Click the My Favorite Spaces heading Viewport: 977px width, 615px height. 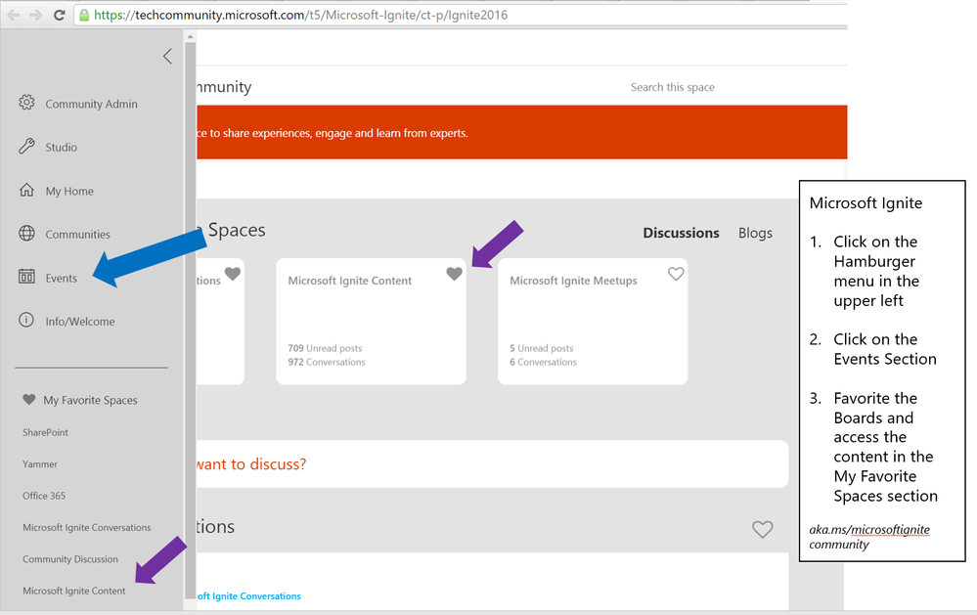[x=90, y=400]
